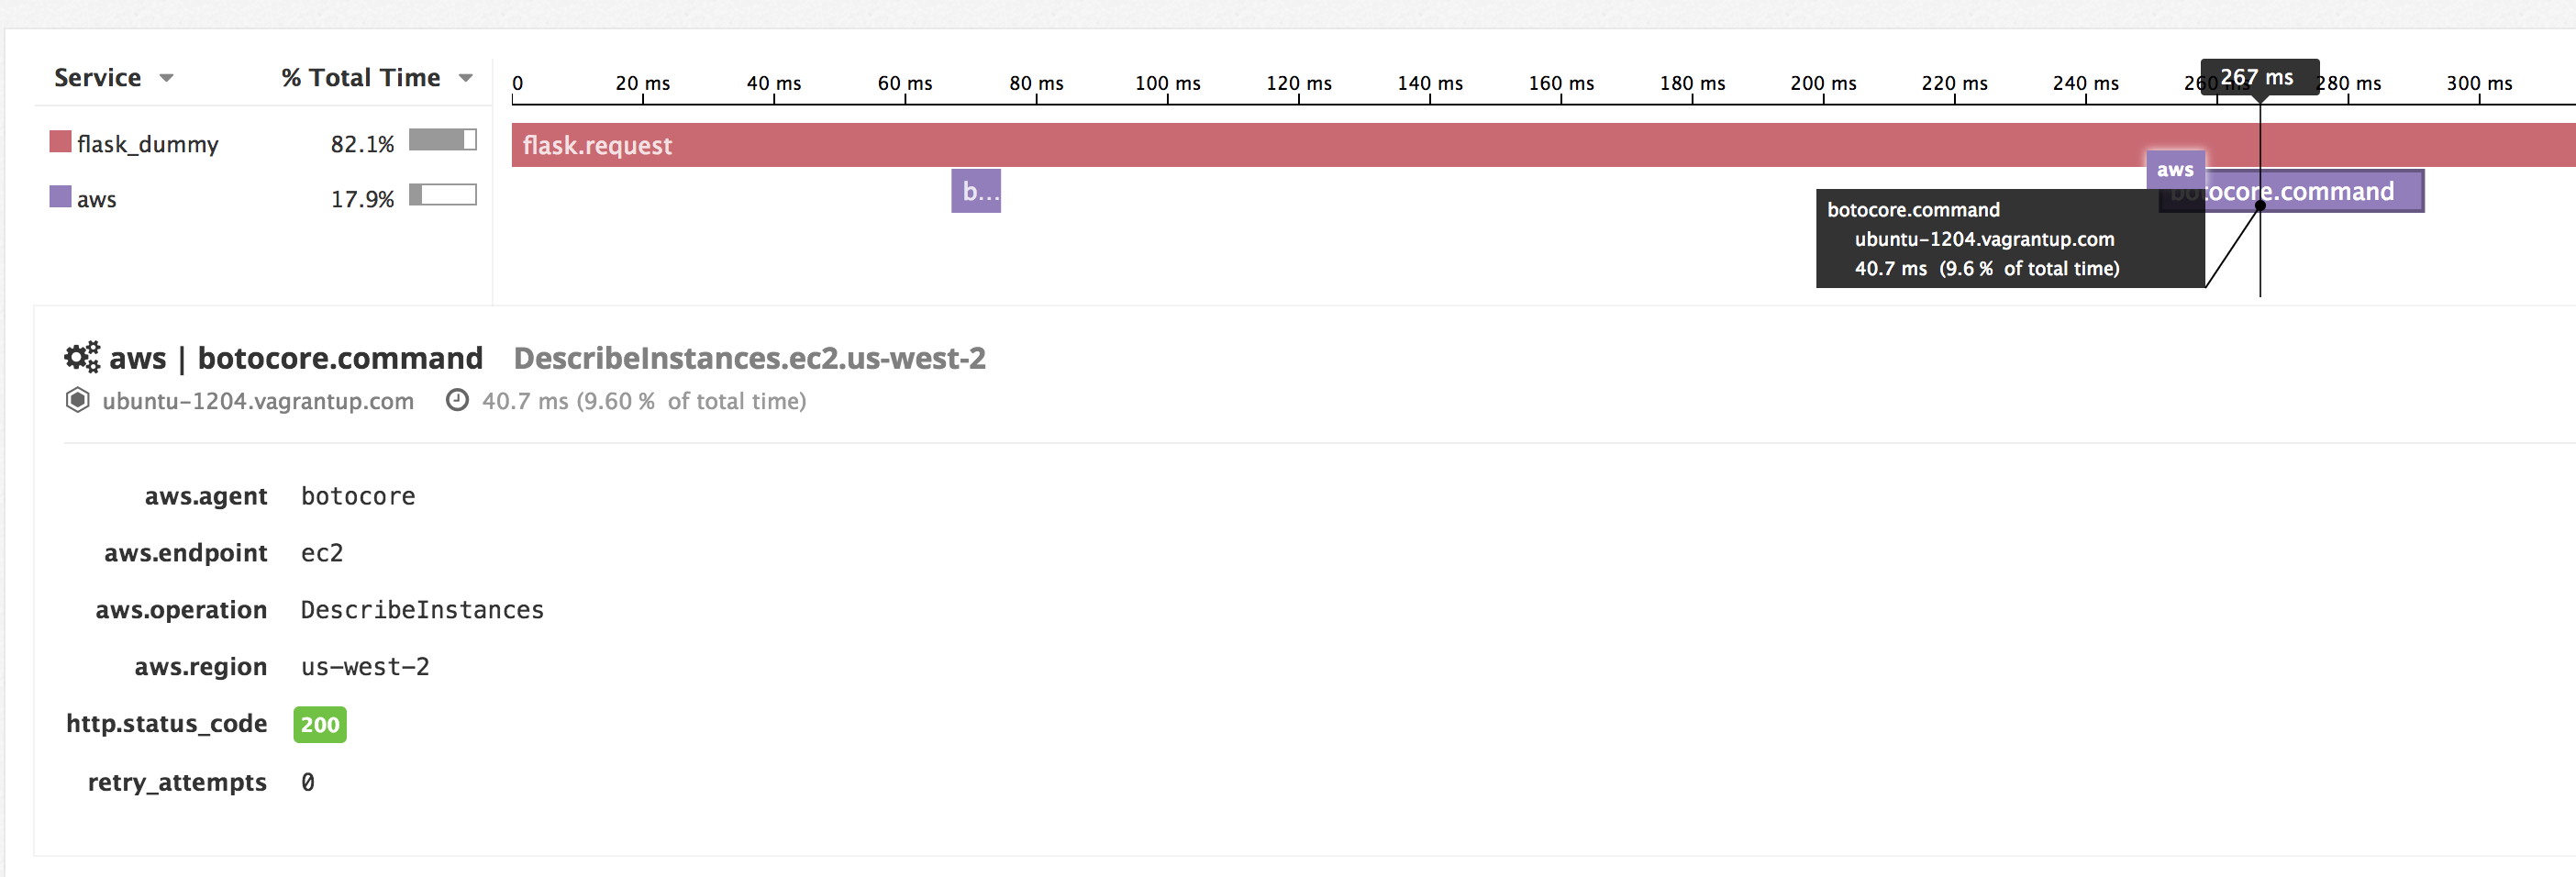Expand the % Total Time dropdown arrow
The width and height of the screenshot is (2576, 877).
[465, 78]
